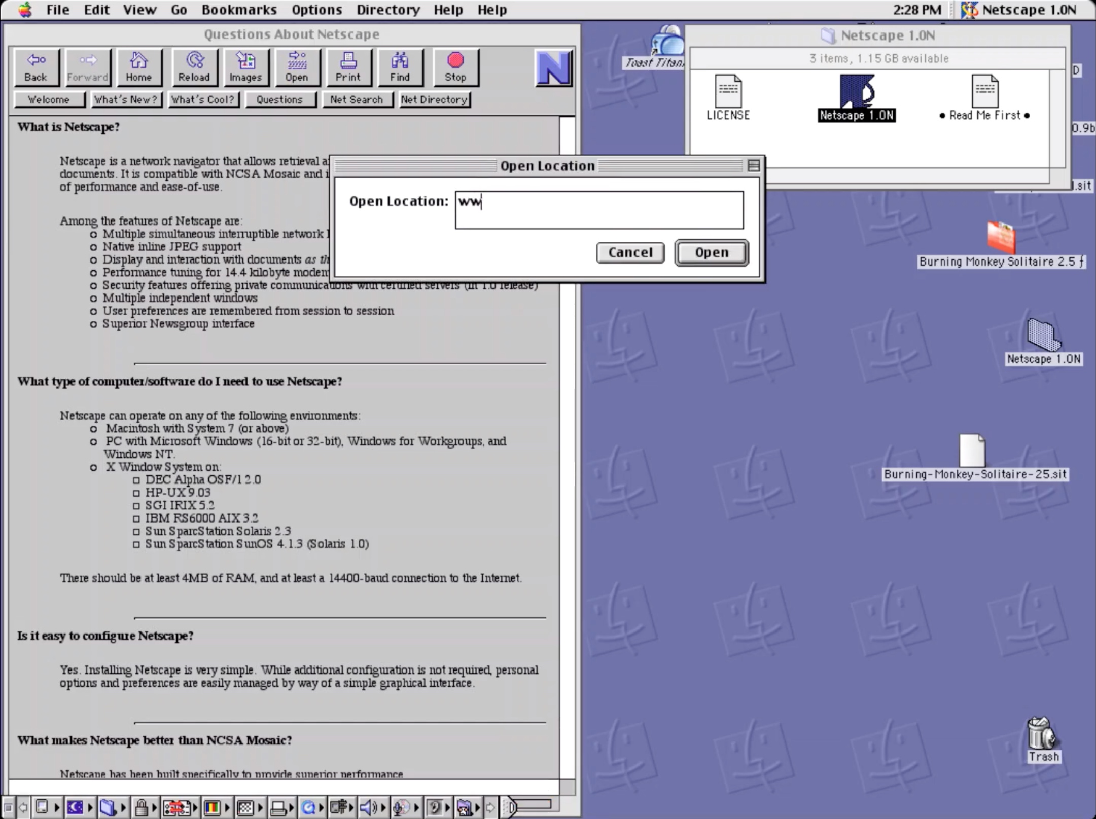Click the File Sharing folder control strip icon
The image size is (1096, 819).
click(x=107, y=807)
